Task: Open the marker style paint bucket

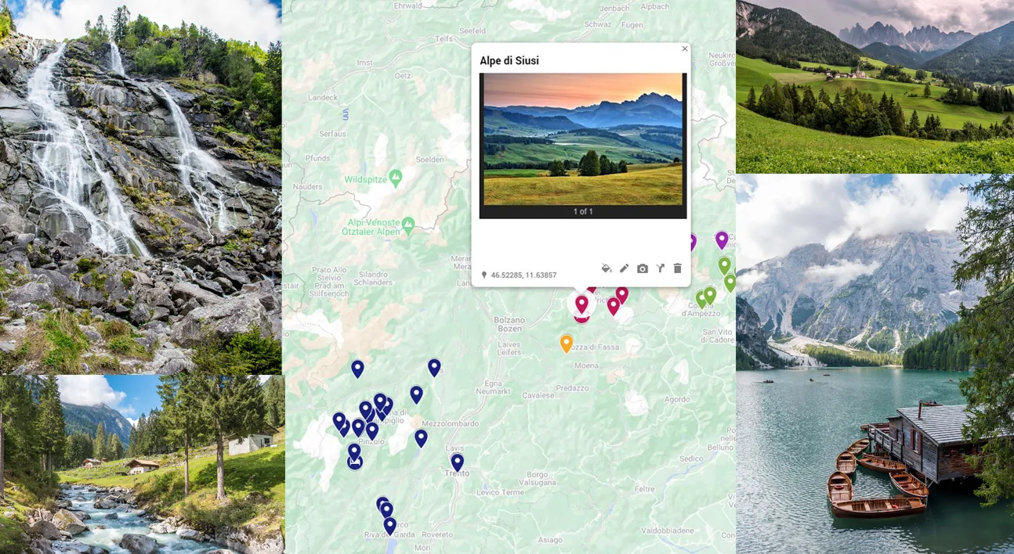Action: (606, 268)
